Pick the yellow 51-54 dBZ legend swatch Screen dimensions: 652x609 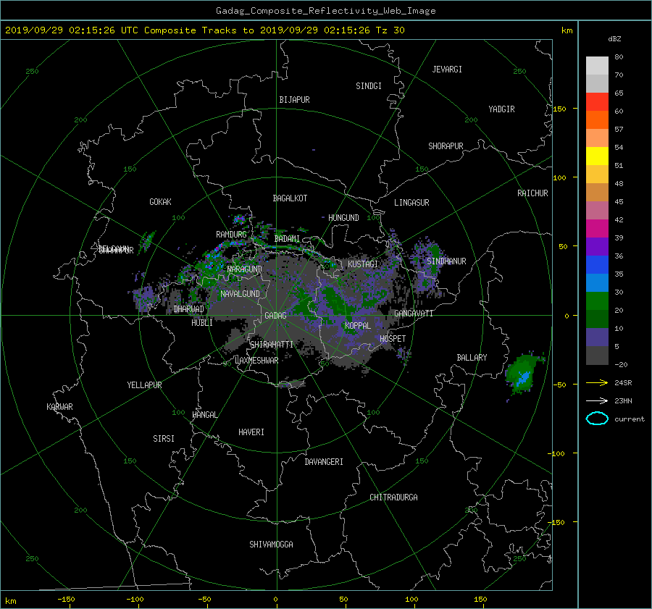coord(597,156)
